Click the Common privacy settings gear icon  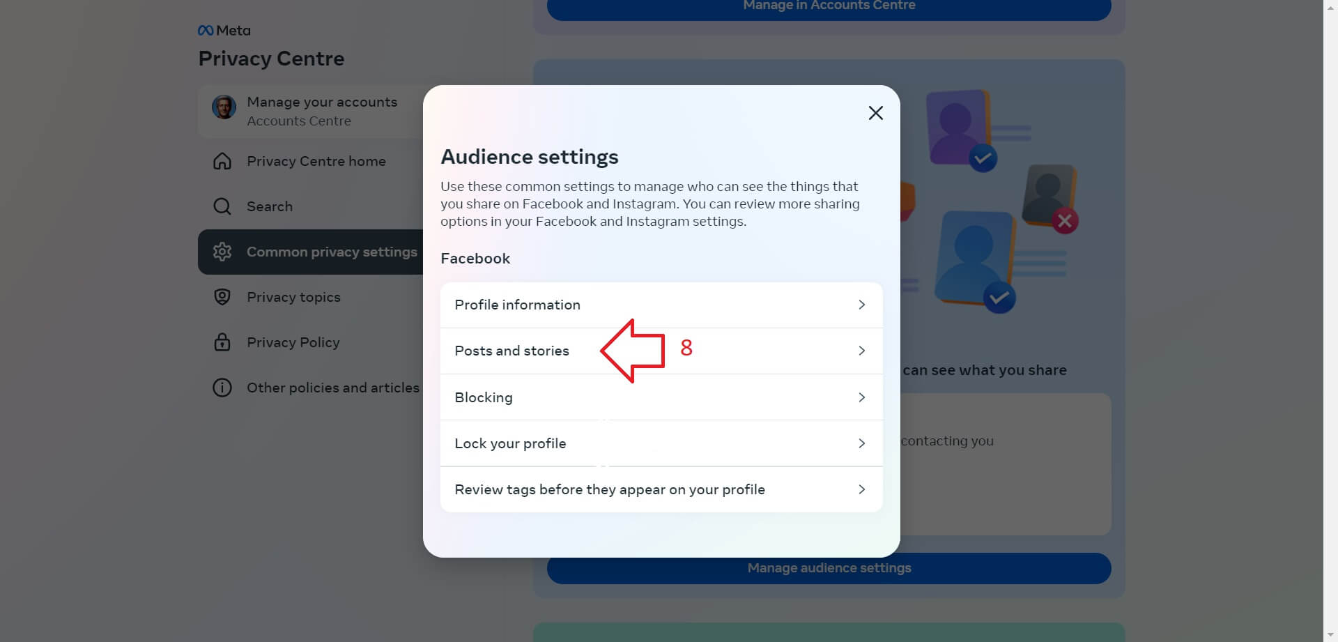(x=222, y=252)
